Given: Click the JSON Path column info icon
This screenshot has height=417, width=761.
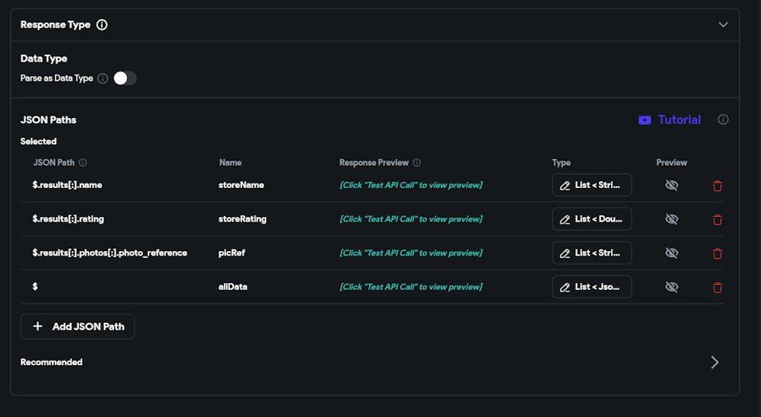Looking at the screenshot, I should click(83, 163).
